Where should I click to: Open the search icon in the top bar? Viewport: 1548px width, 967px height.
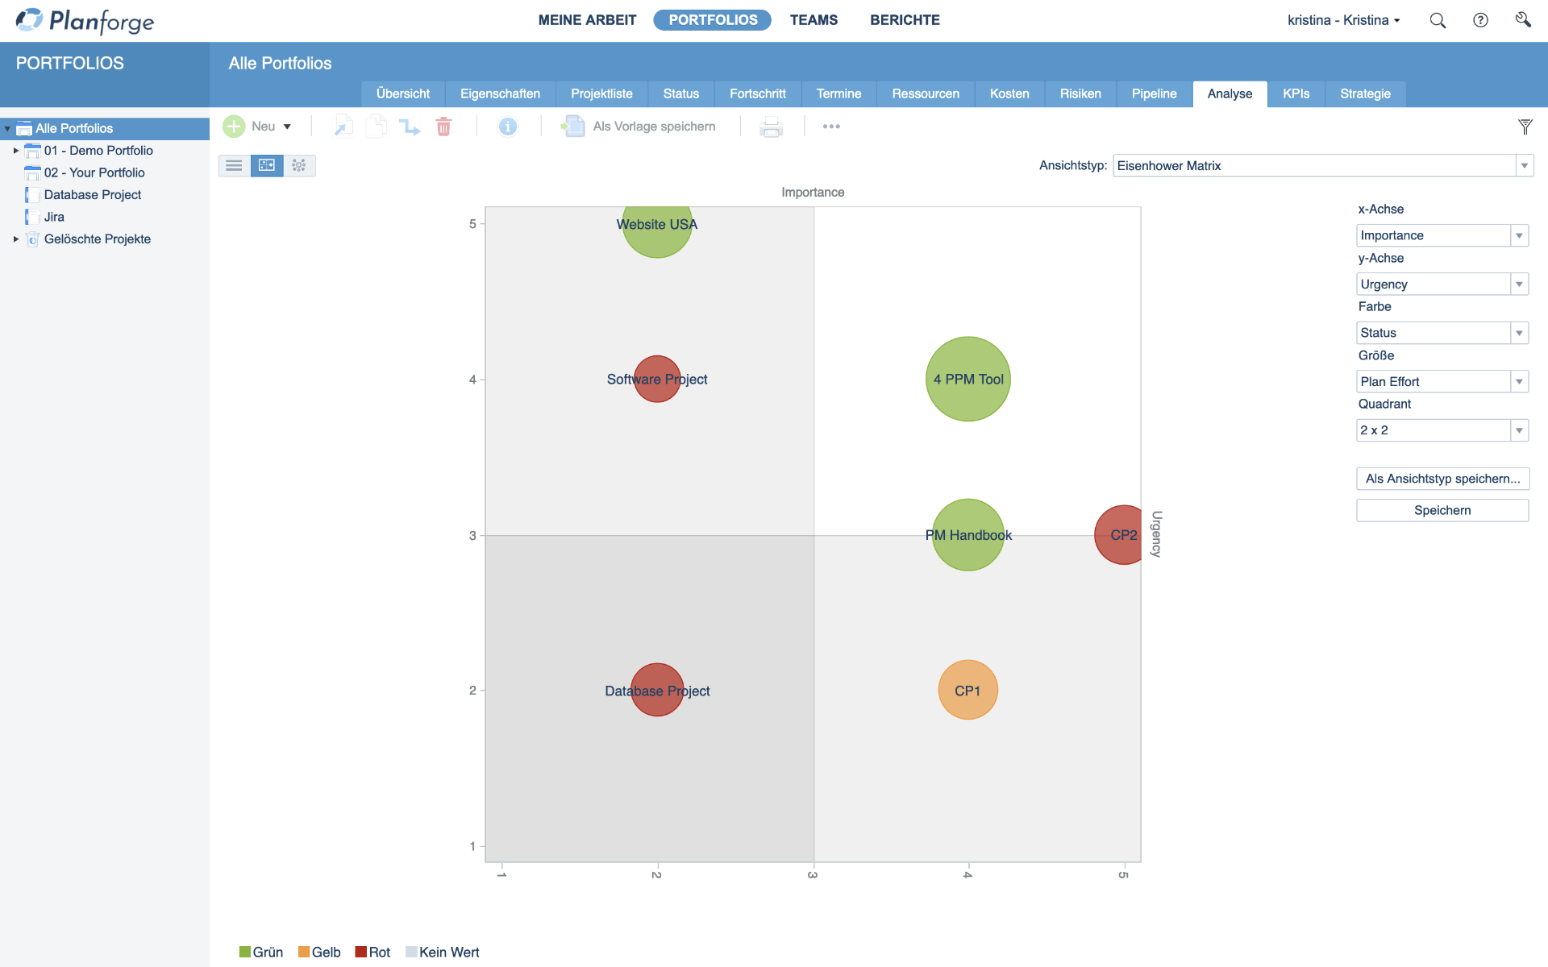click(1438, 20)
